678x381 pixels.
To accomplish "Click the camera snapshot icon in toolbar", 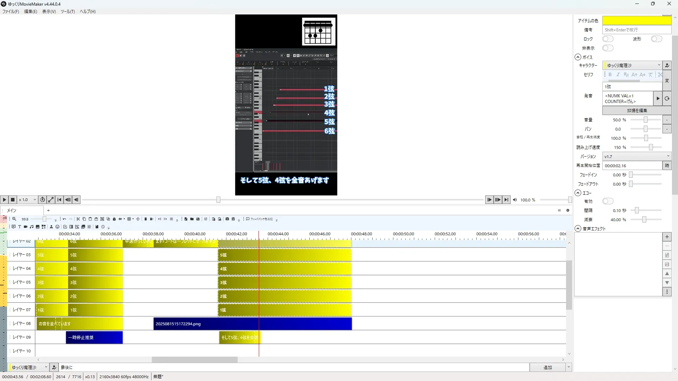I will (227, 219).
